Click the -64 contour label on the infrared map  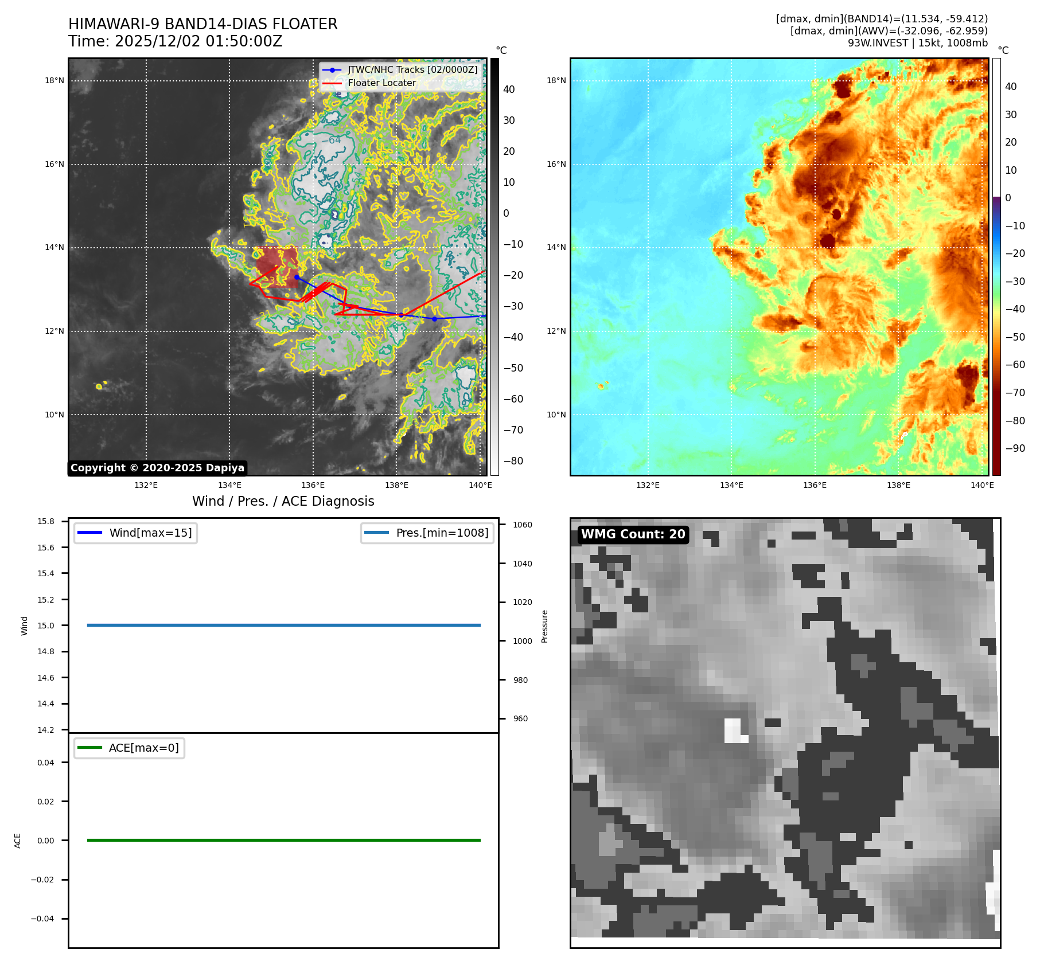point(331,140)
